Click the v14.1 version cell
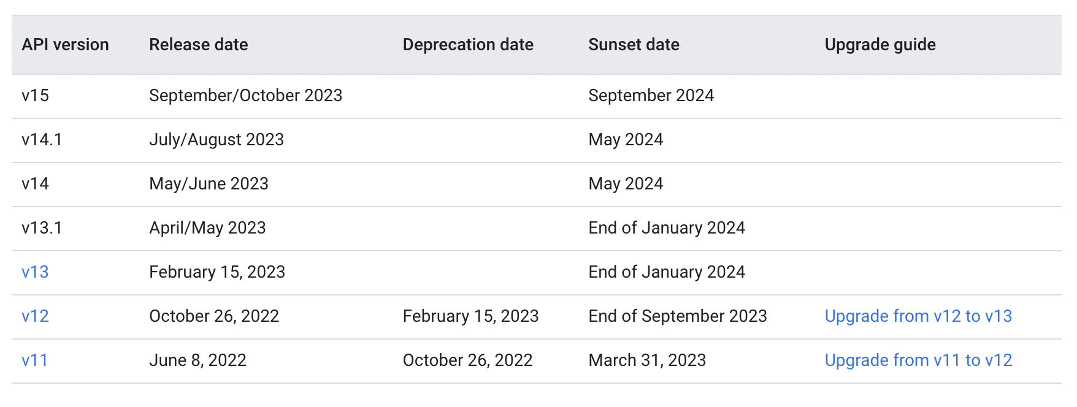The image size is (1077, 407). pyautogui.click(x=42, y=140)
